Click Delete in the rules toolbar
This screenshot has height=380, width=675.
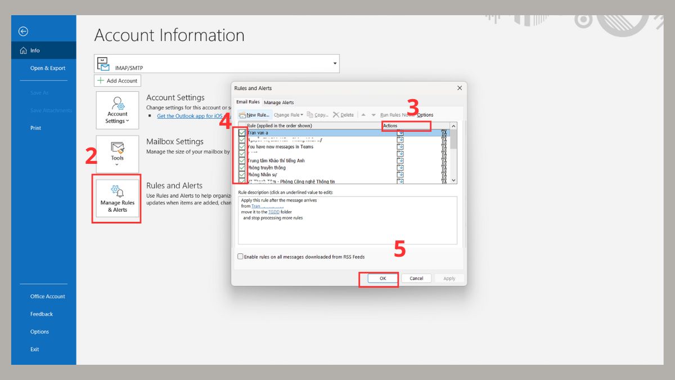pyautogui.click(x=343, y=115)
